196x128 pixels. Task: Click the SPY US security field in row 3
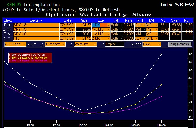point(36,34)
